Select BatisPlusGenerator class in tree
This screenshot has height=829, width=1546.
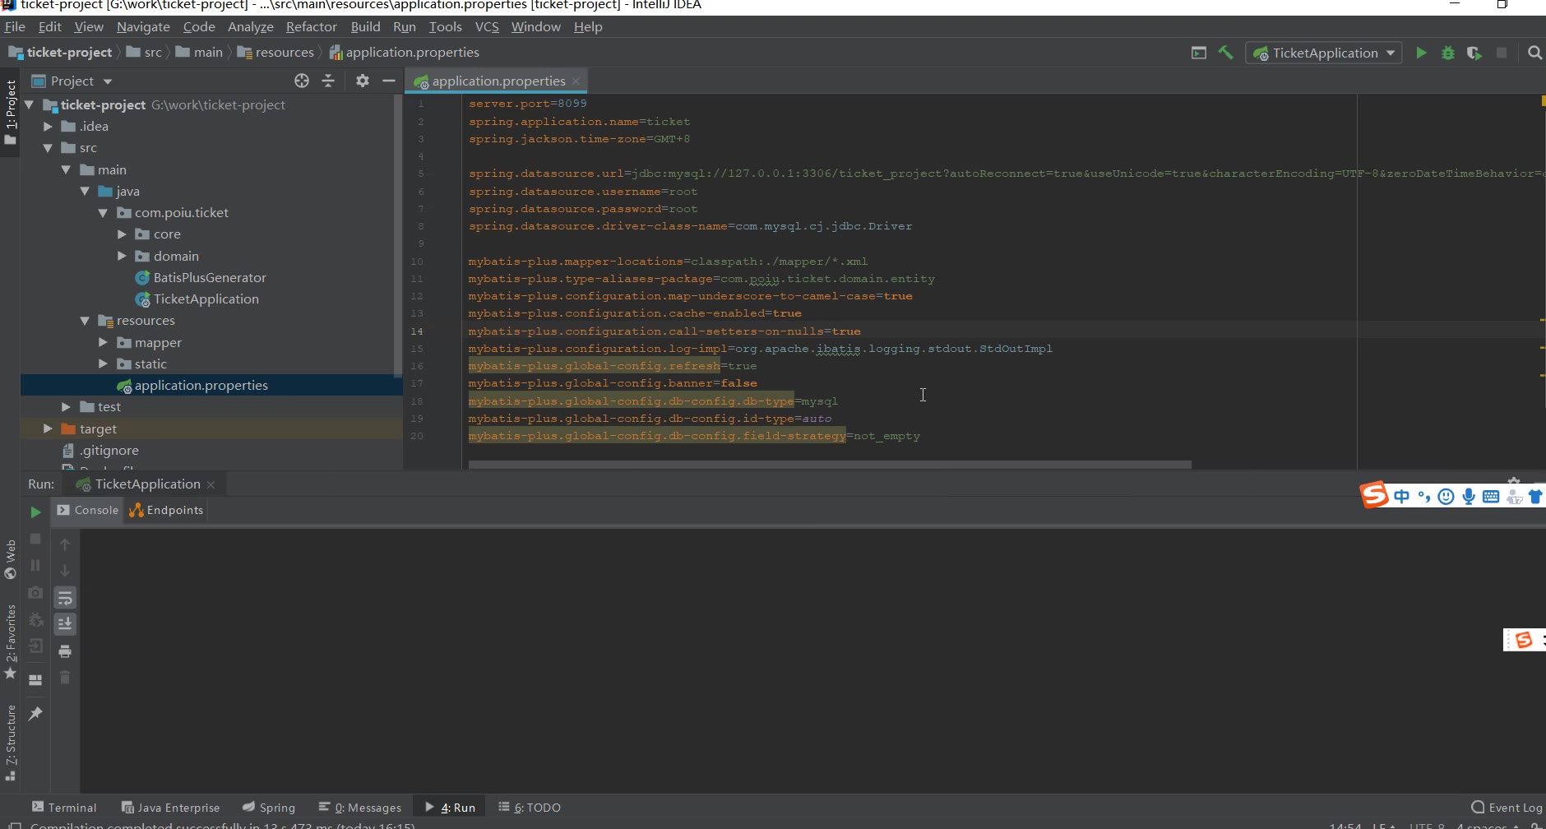(210, 278)
